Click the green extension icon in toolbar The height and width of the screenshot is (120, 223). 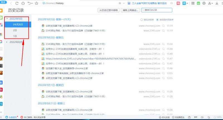pos(198,3)
